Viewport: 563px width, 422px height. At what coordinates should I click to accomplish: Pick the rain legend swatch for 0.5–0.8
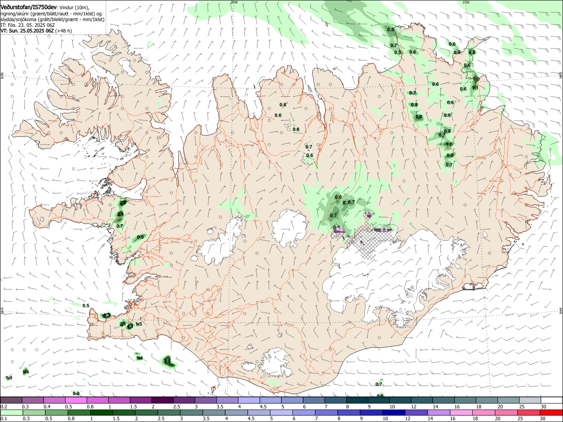(x=56, y=413)
